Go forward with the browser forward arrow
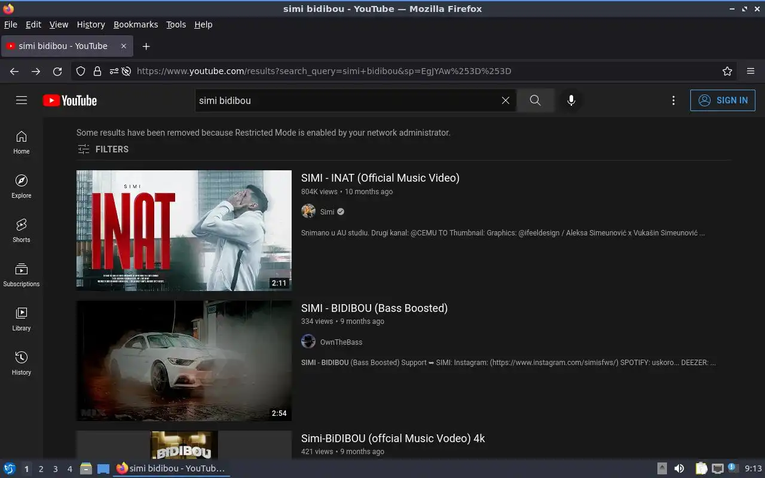Screen dimensions: 765x478 click(x=36, y=71)
